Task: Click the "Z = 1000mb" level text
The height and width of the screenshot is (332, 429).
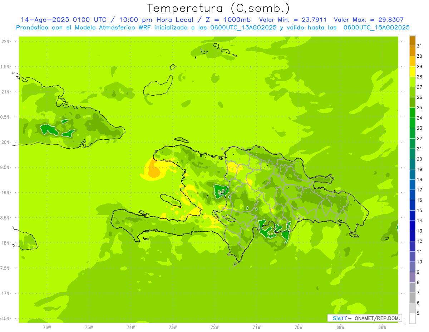Action: pos(229,20)
